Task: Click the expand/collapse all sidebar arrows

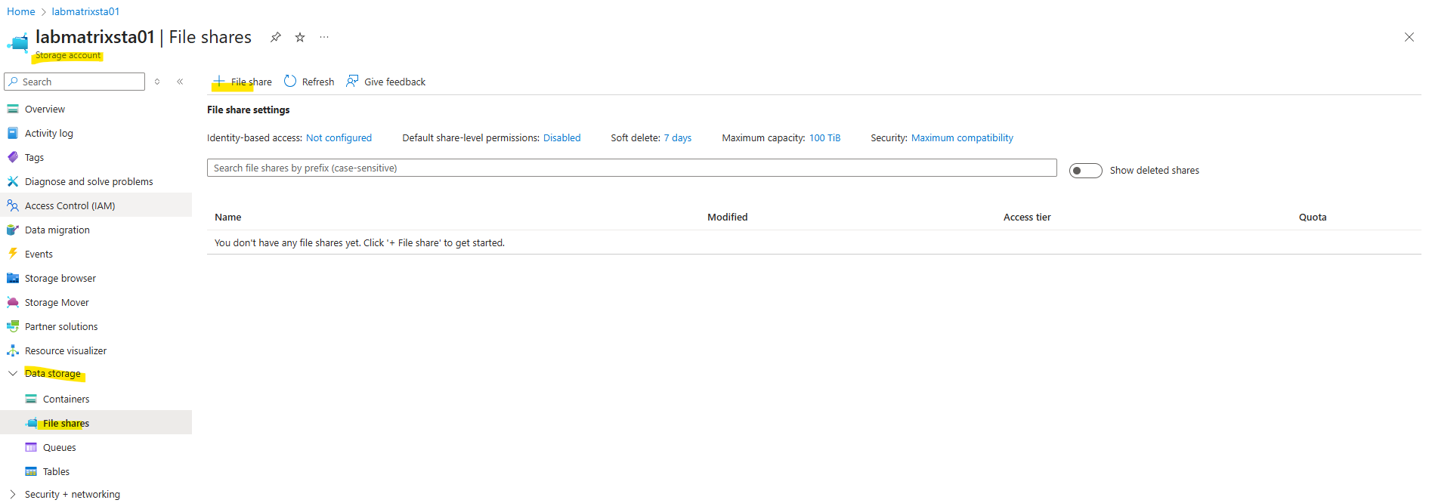Action: pos(157,82)
